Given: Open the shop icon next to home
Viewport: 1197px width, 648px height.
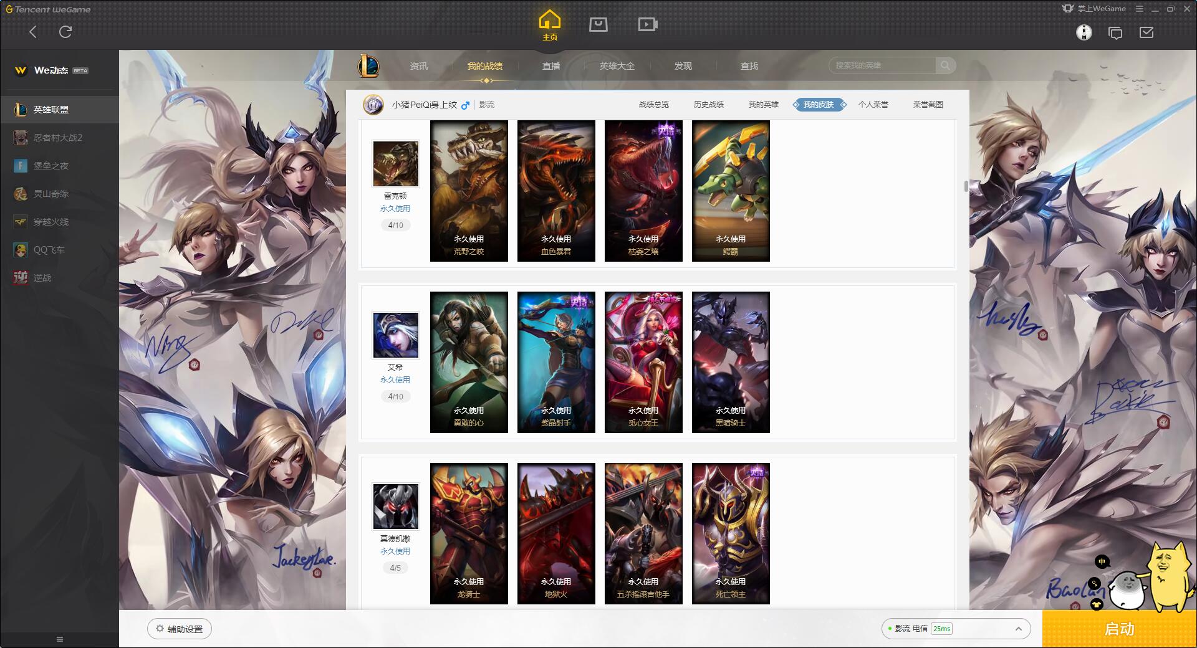Looking at the screenshot, I should point(598,24).
